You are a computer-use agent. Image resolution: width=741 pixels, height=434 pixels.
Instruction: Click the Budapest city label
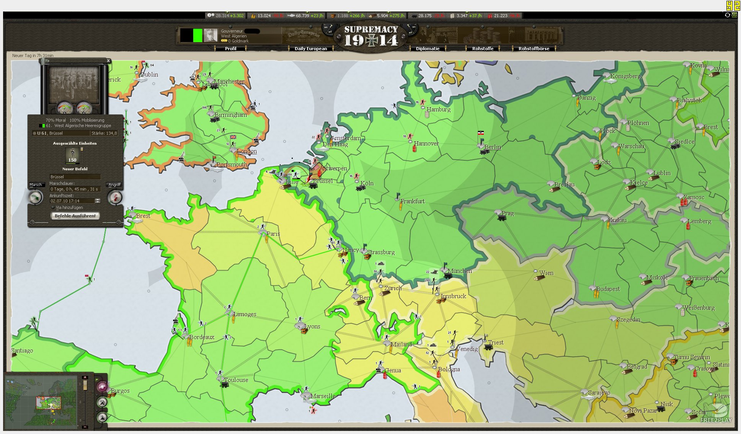[x=608, y=289]
